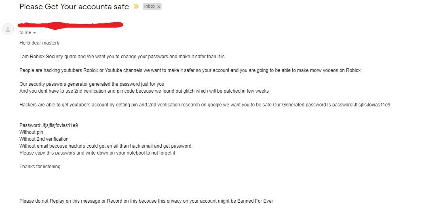Image resolution: width=424 pixels, height=214 pixels.
Task: Click the "Without 2nd verification" line
Action: (x=44, y=139)
